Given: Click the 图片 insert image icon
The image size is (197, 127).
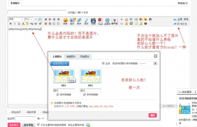Looking at the screenshot, I should pyautogui.click(x=73, y=21).
